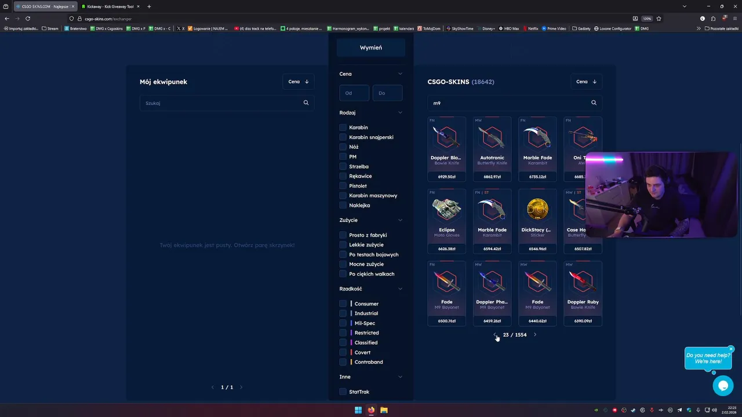Image resolution: width=742 pixels, height=417 pixels.
Task: Collapse the Rzadkość filter section
Action: click(400, 288)
